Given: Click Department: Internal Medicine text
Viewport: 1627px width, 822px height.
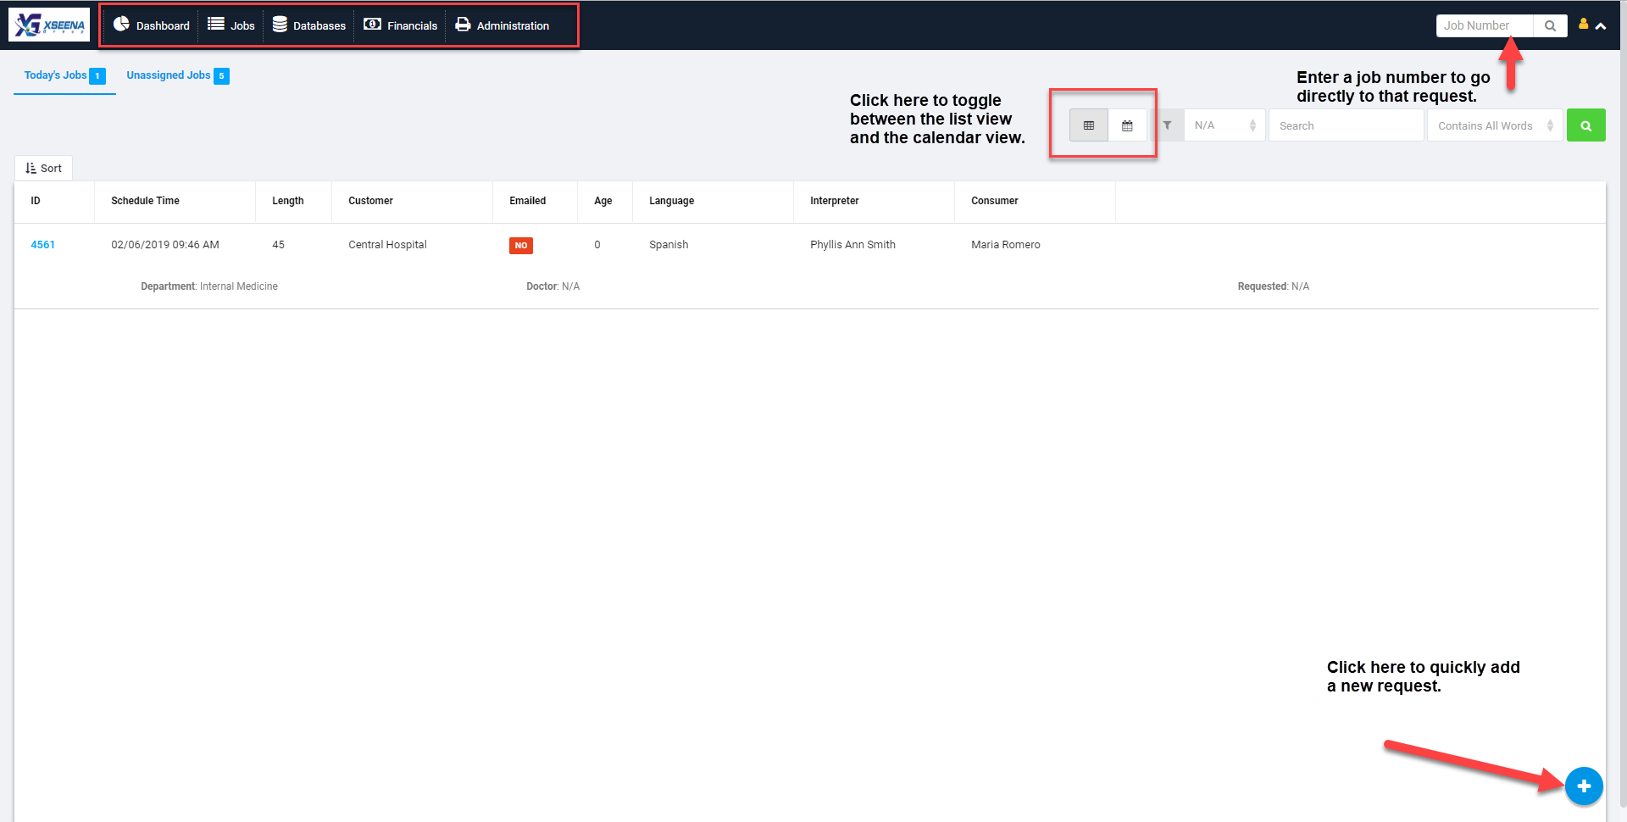Looking at the screenshot, I should (209, 286).
